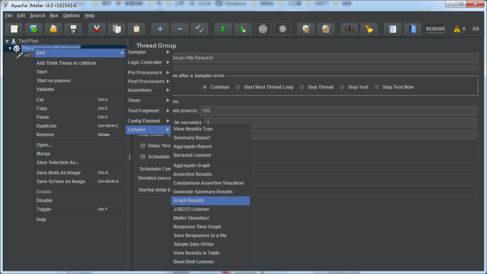Image resolution: width=487 pixels, height=274 pixels.
Task: Click Start no pauses toolbar icon
Action: [243, 29]
